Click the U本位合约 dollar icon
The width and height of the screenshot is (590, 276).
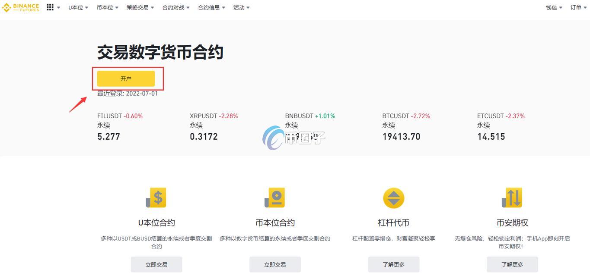point(156,198)
